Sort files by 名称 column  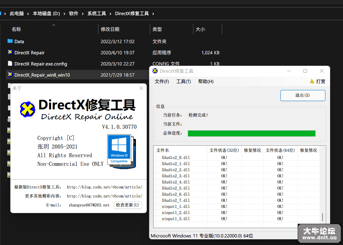tap(16, 30)
